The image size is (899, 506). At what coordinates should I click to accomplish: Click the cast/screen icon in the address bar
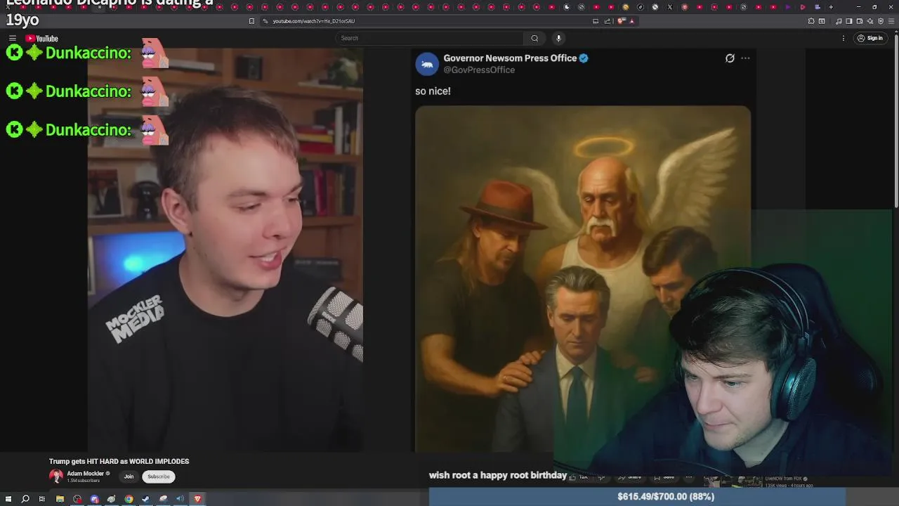[x=596, y=21]
